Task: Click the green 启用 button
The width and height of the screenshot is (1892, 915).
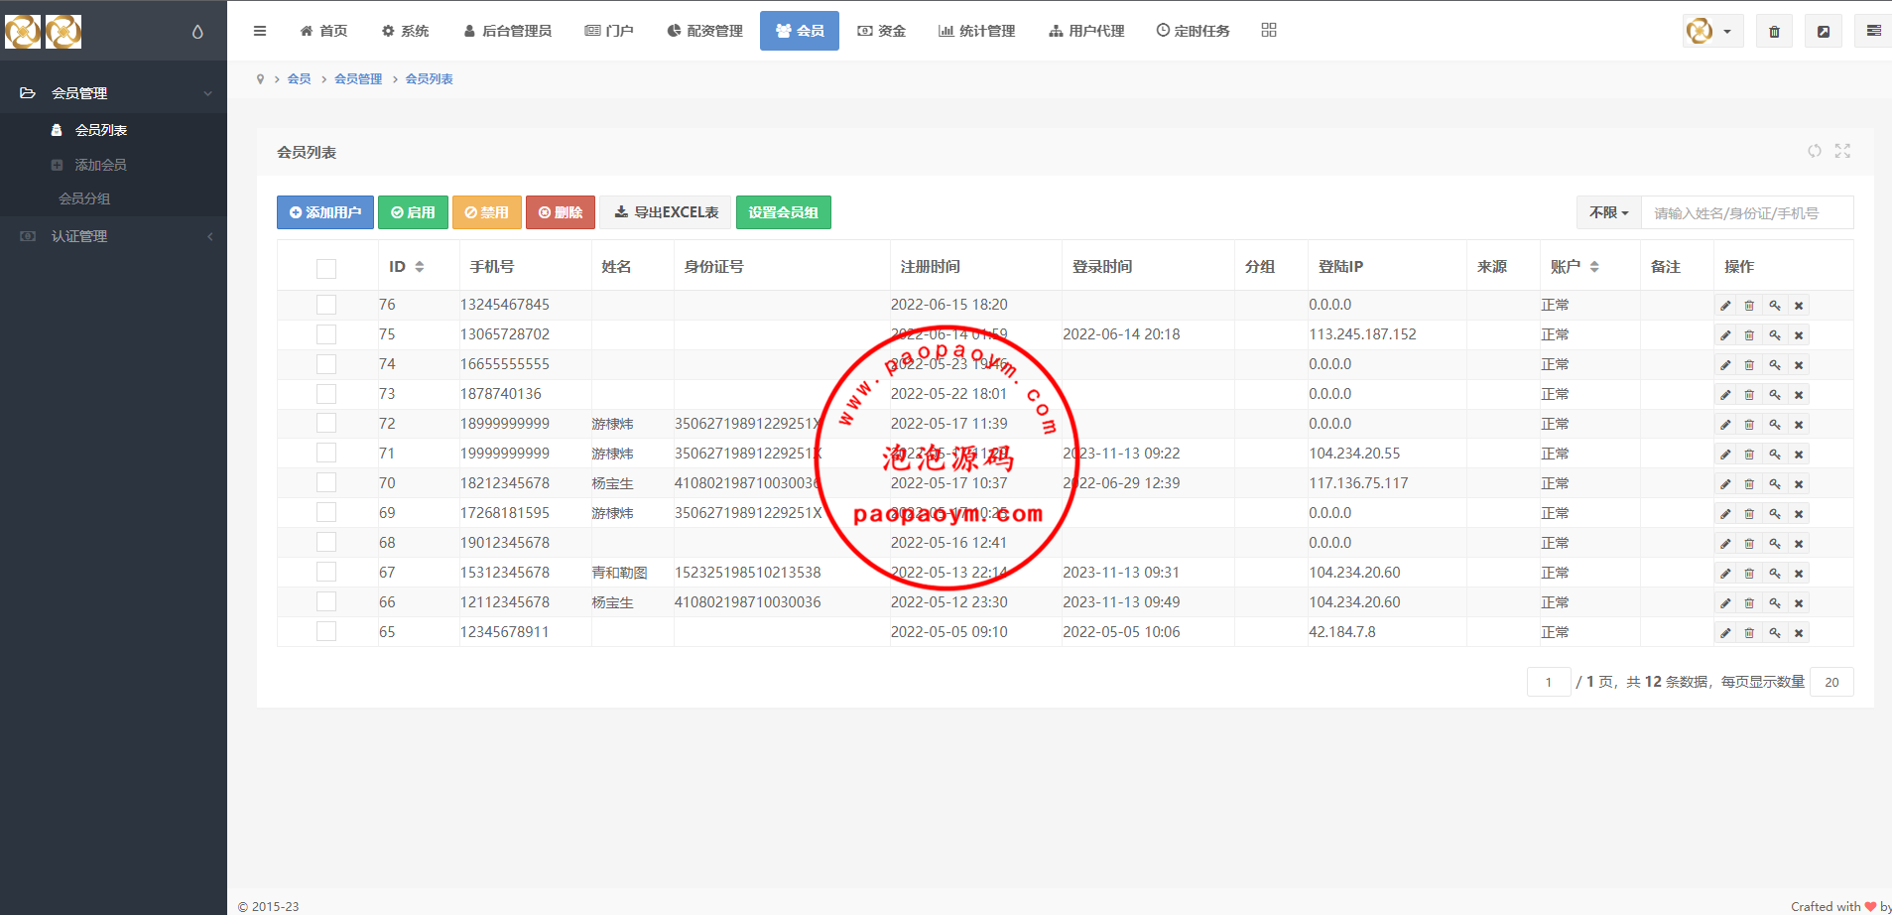Action: click(413, 212)
